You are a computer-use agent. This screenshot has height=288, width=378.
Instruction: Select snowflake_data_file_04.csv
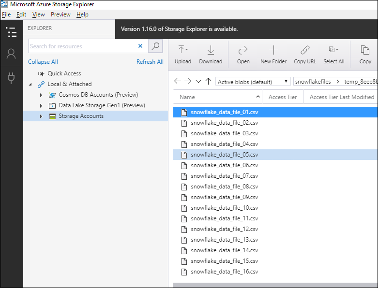click(275, 144)
